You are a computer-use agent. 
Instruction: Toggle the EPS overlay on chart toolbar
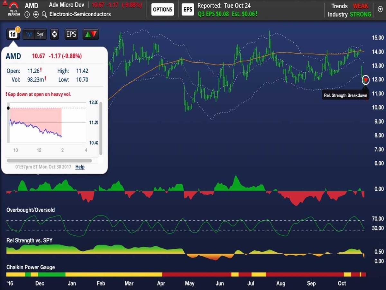click(71, 34)
